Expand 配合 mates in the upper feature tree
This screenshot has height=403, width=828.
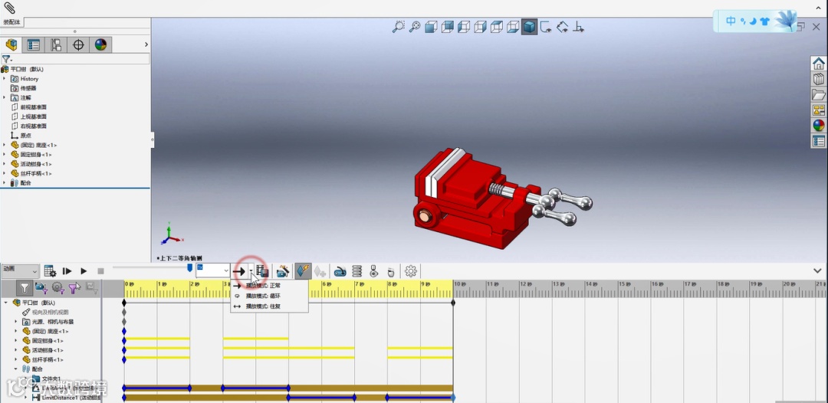5,183
